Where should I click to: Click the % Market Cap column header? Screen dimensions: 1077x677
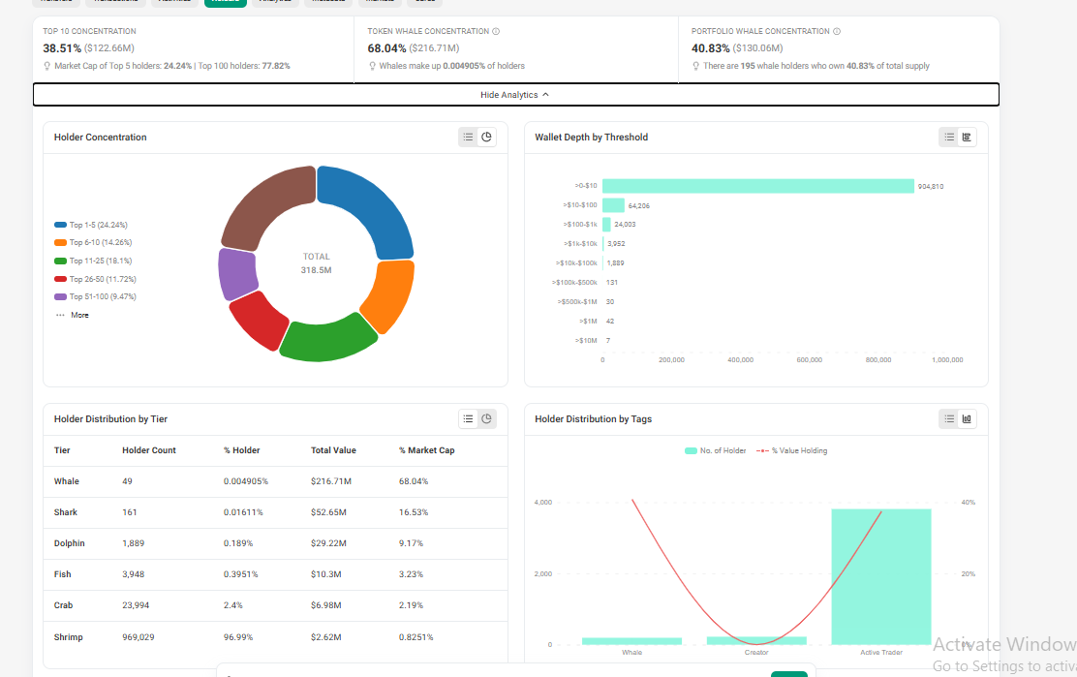click(426, 450)
